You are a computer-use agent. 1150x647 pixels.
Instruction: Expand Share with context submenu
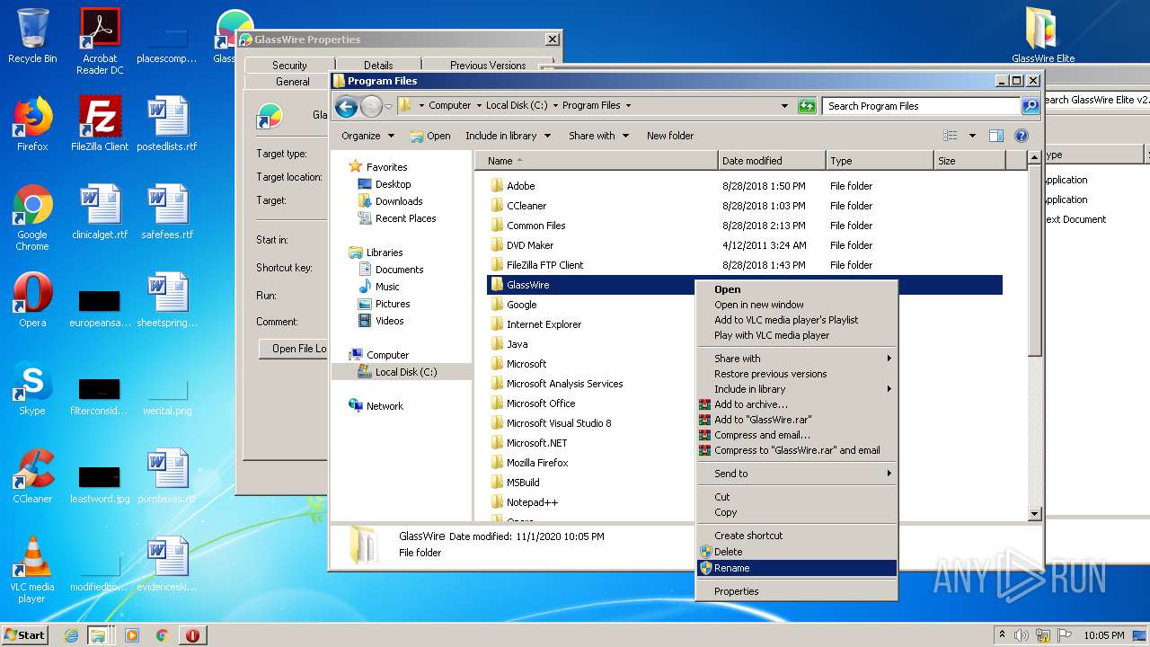[x=797, y=359]
